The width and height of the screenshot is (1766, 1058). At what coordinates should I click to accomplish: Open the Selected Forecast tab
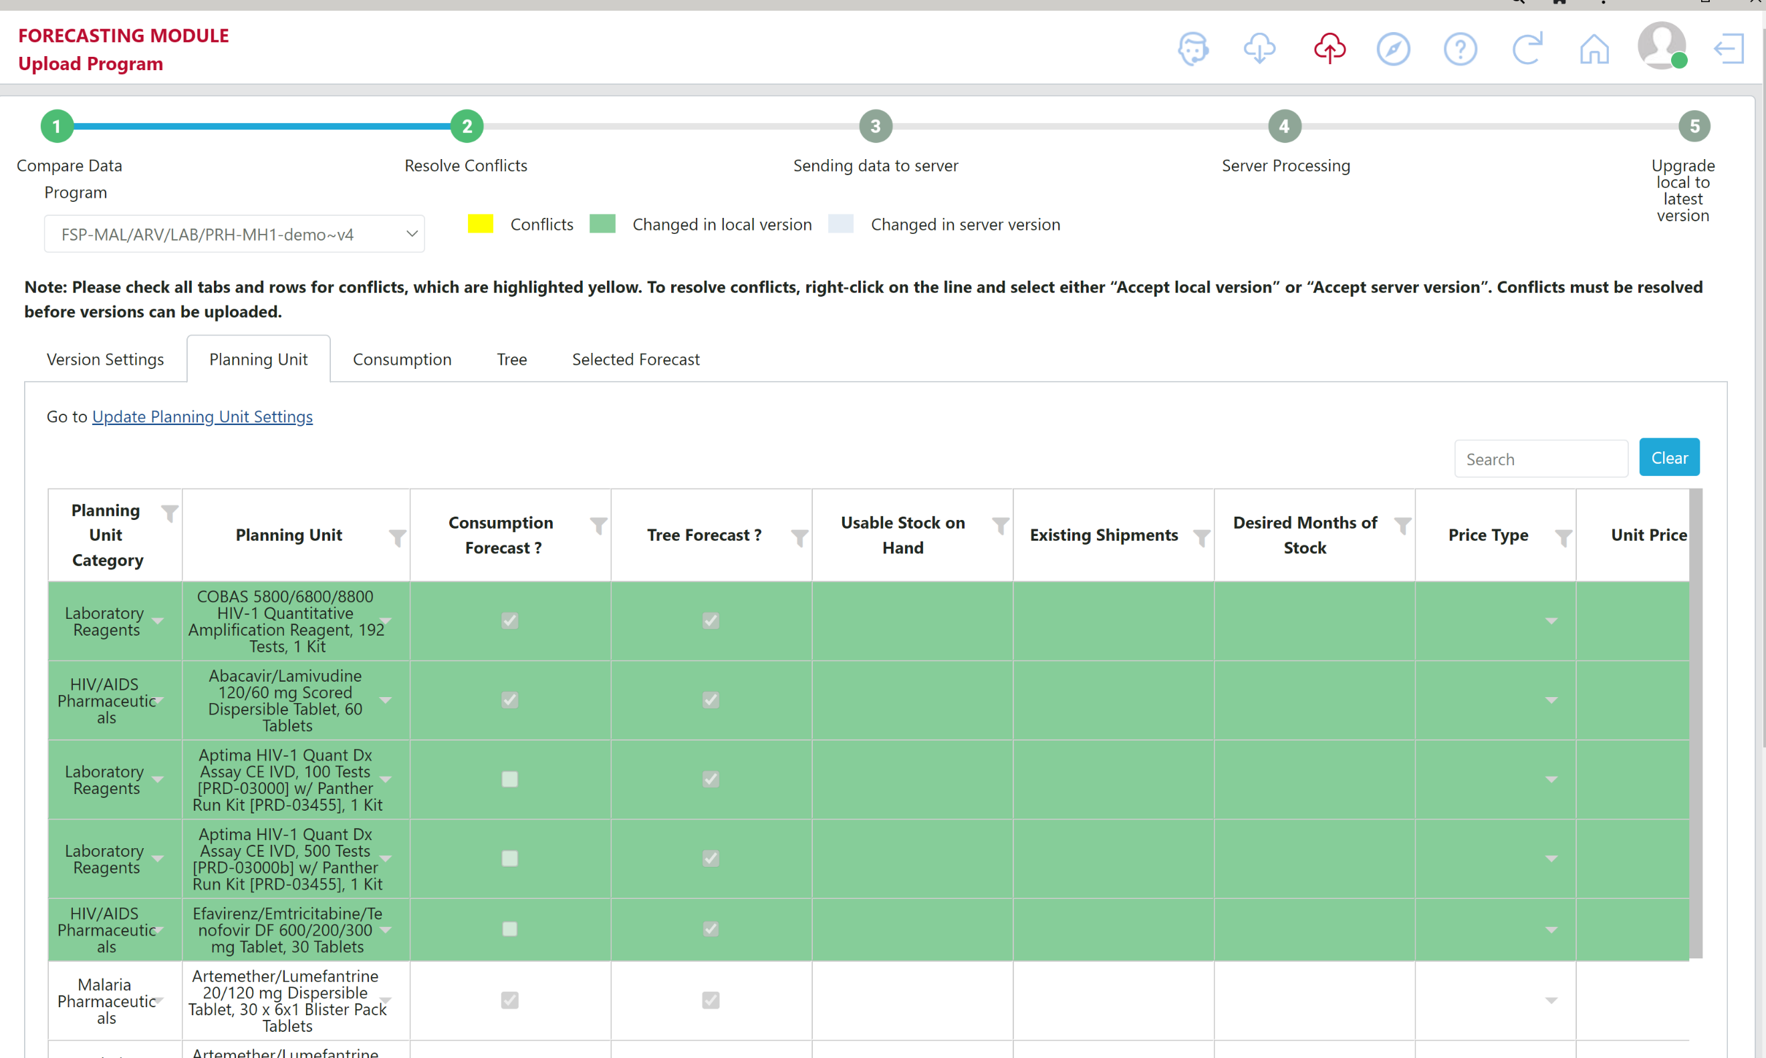tap(636, 360)
